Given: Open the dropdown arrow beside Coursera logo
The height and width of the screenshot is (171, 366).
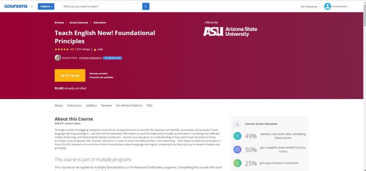Looking at the screenshot, I should [x=31, y=6].
